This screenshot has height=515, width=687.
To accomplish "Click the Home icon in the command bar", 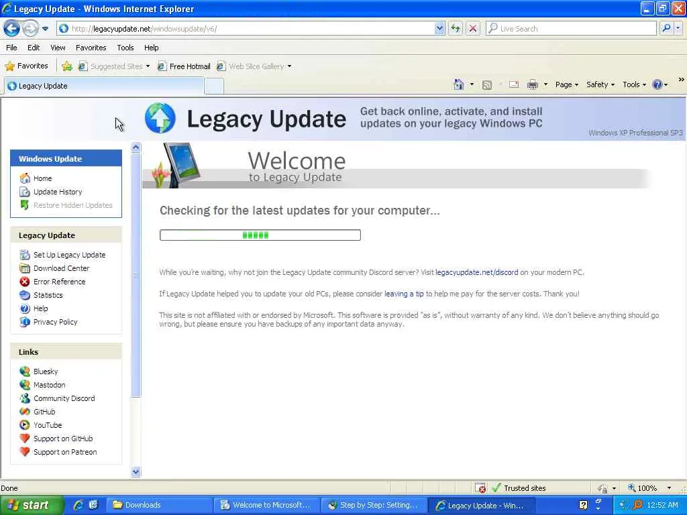I will point(458,84).
